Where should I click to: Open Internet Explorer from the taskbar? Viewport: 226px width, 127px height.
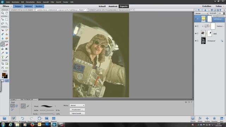[10, 125]
